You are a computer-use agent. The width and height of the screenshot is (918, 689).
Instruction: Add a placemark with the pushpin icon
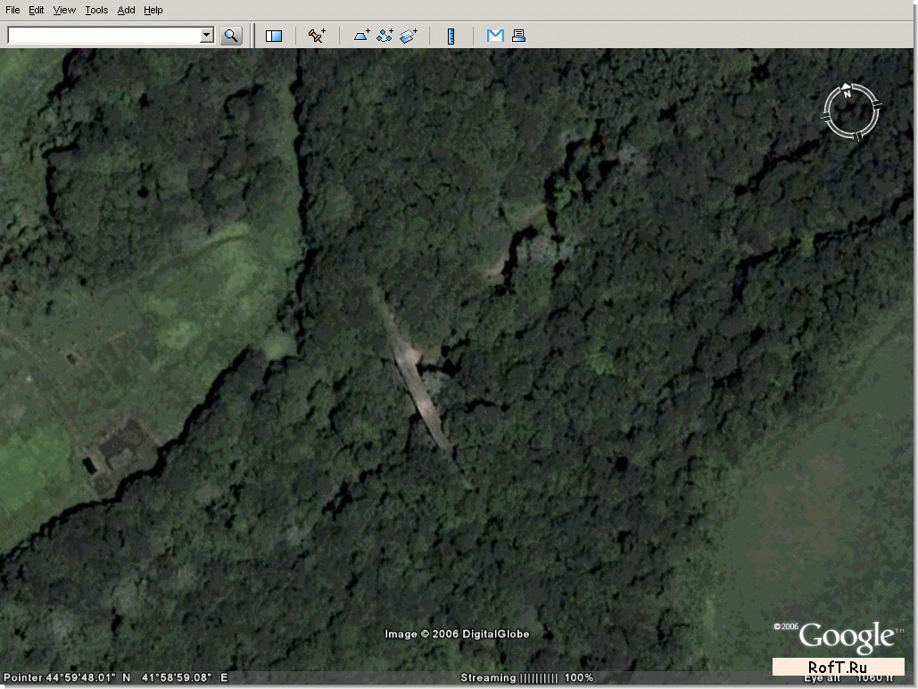tap(317, 36)
